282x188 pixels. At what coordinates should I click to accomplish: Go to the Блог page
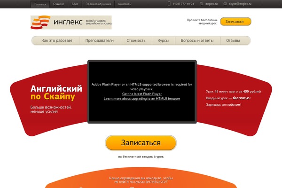click(75, 4)
